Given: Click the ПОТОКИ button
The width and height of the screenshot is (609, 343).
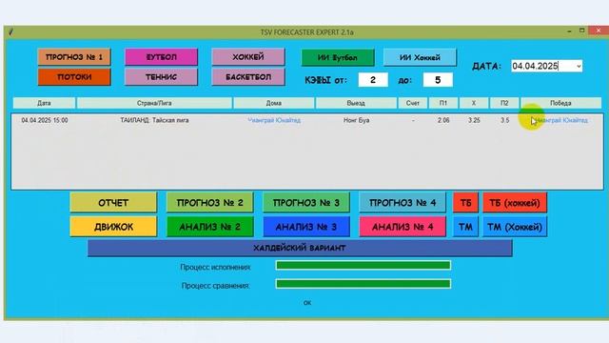Looking at the screenshot, I should pos(74,77).
